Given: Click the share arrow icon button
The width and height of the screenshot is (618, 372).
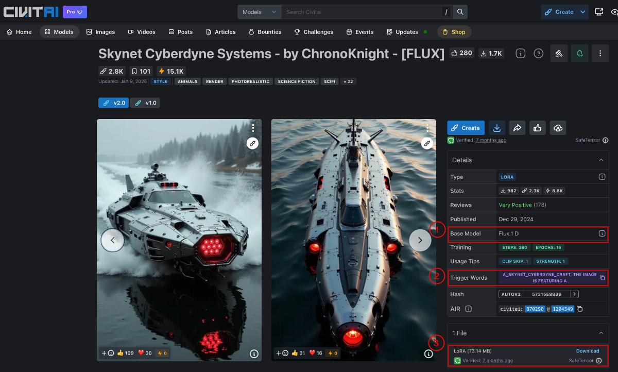Looking at the screenshot, I should tap(517, 128).
